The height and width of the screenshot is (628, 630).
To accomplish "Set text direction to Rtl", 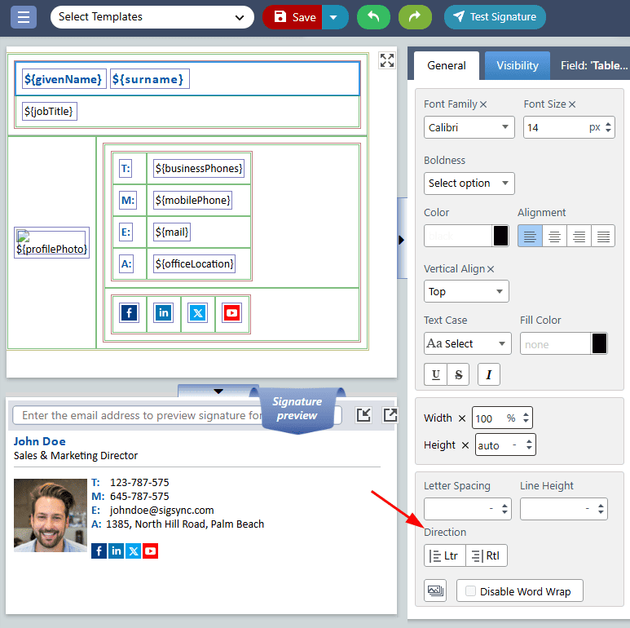I will click(487, 556).
